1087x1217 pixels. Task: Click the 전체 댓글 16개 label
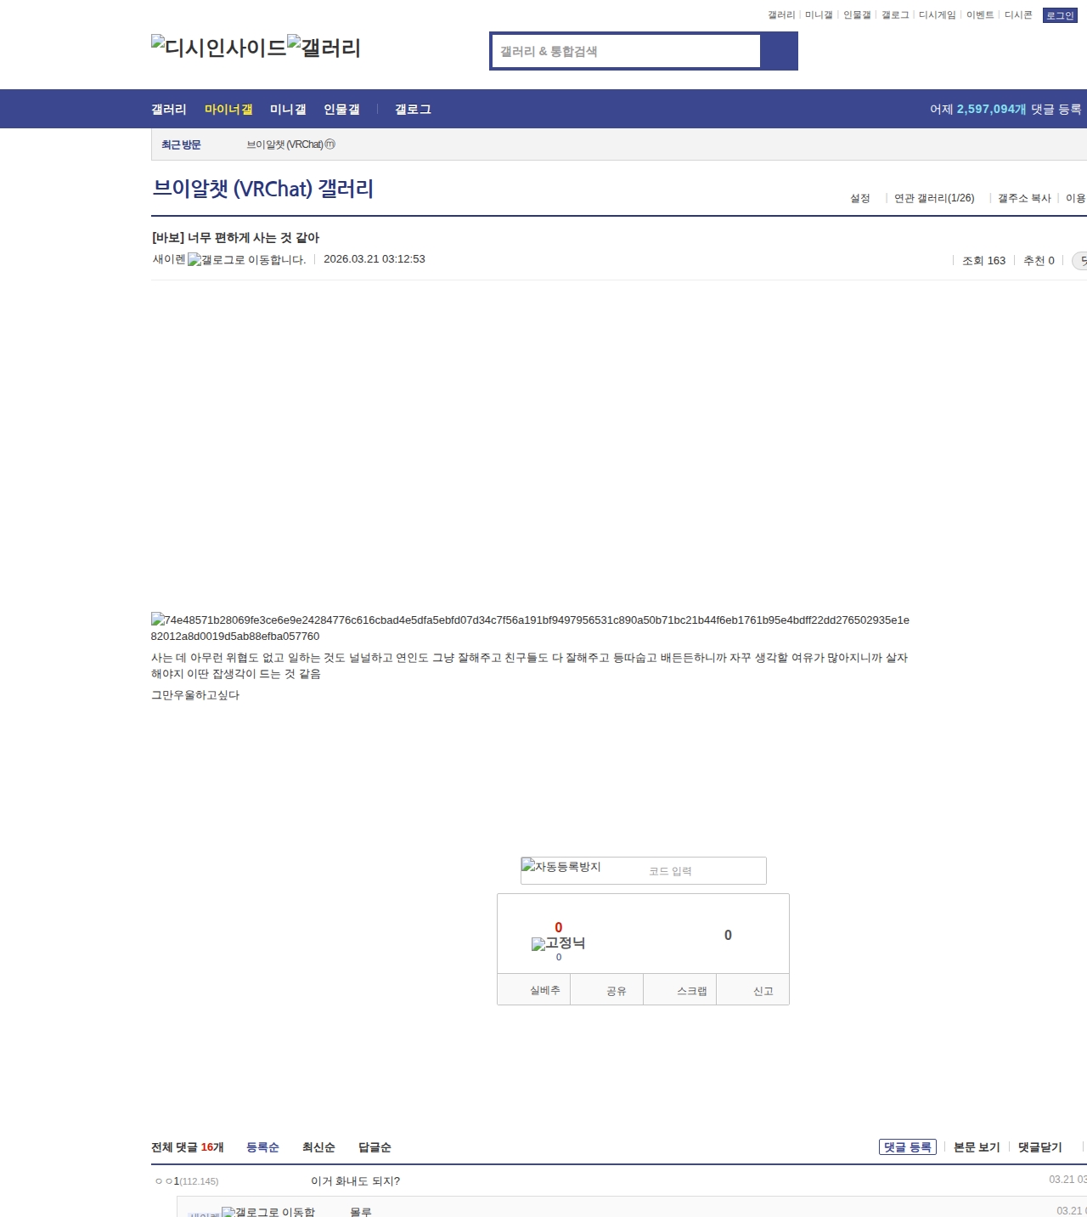(x=188, y=1147)
